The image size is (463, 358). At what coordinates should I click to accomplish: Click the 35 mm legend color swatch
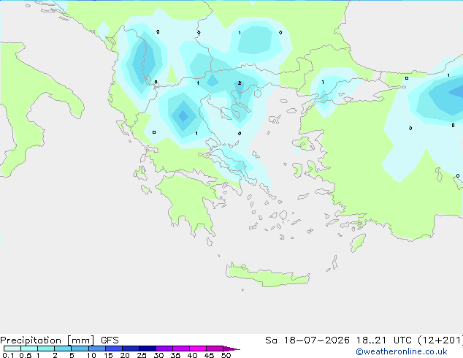180,349
